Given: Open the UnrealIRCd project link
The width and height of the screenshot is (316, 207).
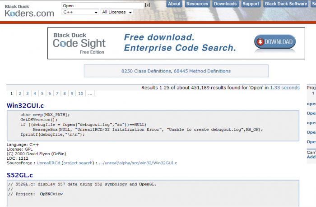Looking at the screenshot, I should click(x=48, y=163).
